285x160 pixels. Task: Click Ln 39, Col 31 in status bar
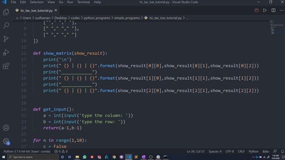point(195,151)
